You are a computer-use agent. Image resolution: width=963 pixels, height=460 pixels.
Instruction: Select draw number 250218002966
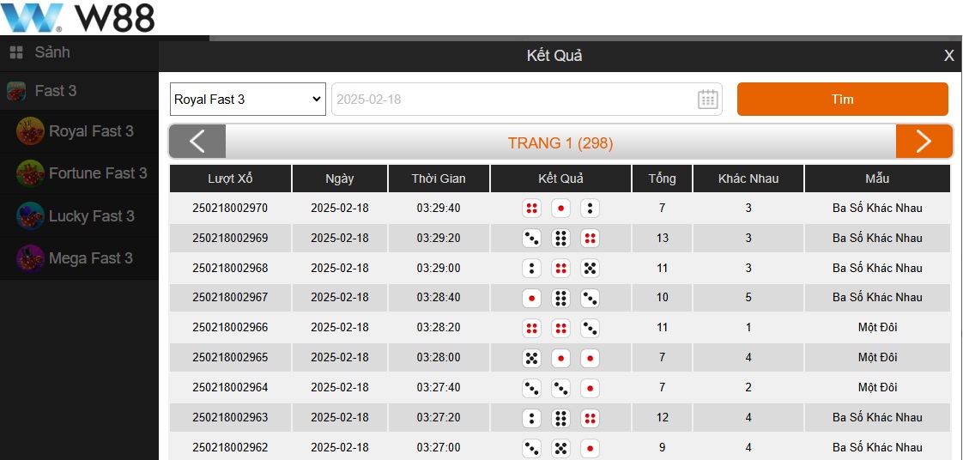[230, 327]
